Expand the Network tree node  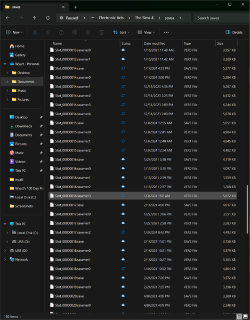[5, 259]
